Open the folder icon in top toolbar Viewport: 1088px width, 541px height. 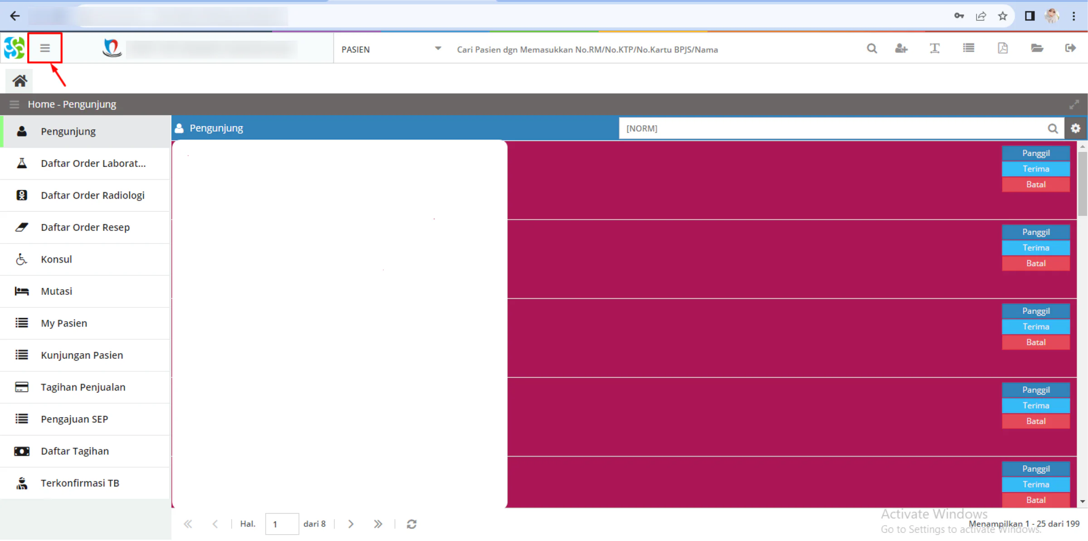point(1037,49)
